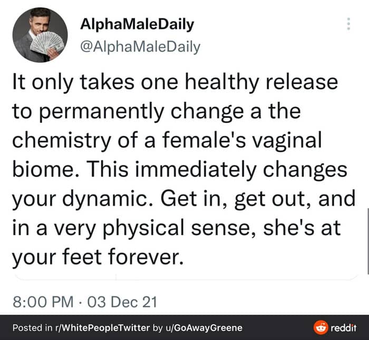Open the AlphaMaleDaily profile picture
This screenshot has height=340, width=369.
[40, 35]
